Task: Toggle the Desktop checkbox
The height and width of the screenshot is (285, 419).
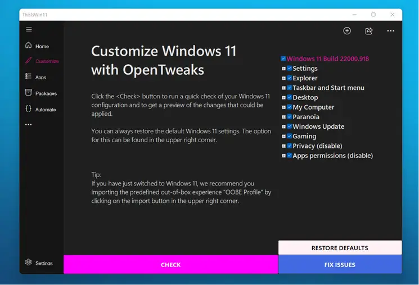Action: click(x=290, y=97)
